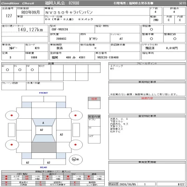Screen dimensions: 187x187
Task: Select the A2 mark on the rear left door
Action: (28, 163)
